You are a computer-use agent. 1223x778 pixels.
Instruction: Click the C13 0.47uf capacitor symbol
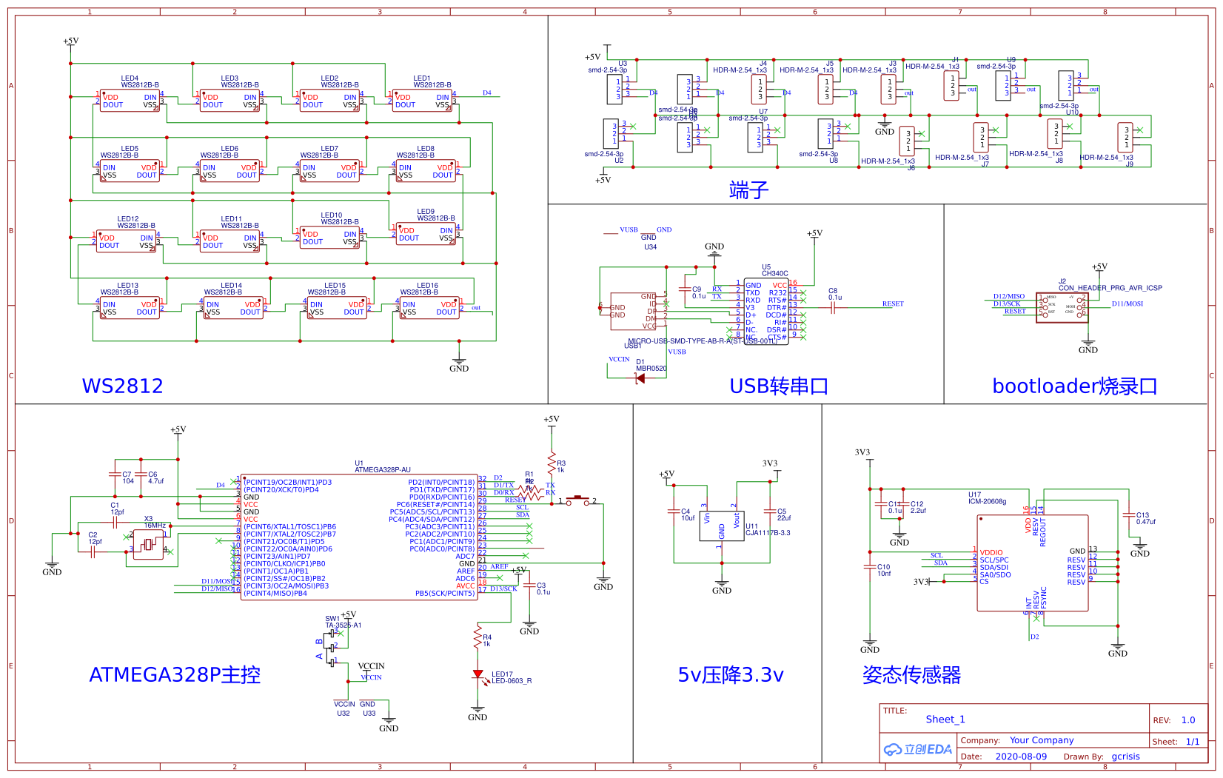pyautogui.click(x=1129, y=515)
